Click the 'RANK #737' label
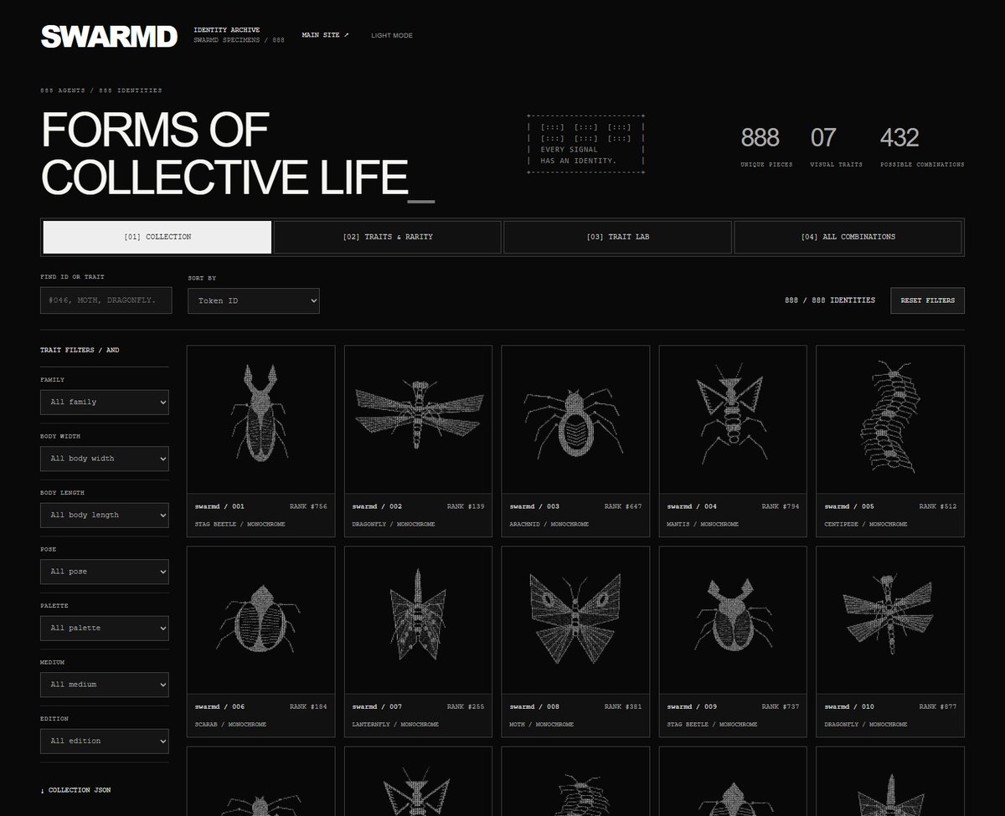 781,706
